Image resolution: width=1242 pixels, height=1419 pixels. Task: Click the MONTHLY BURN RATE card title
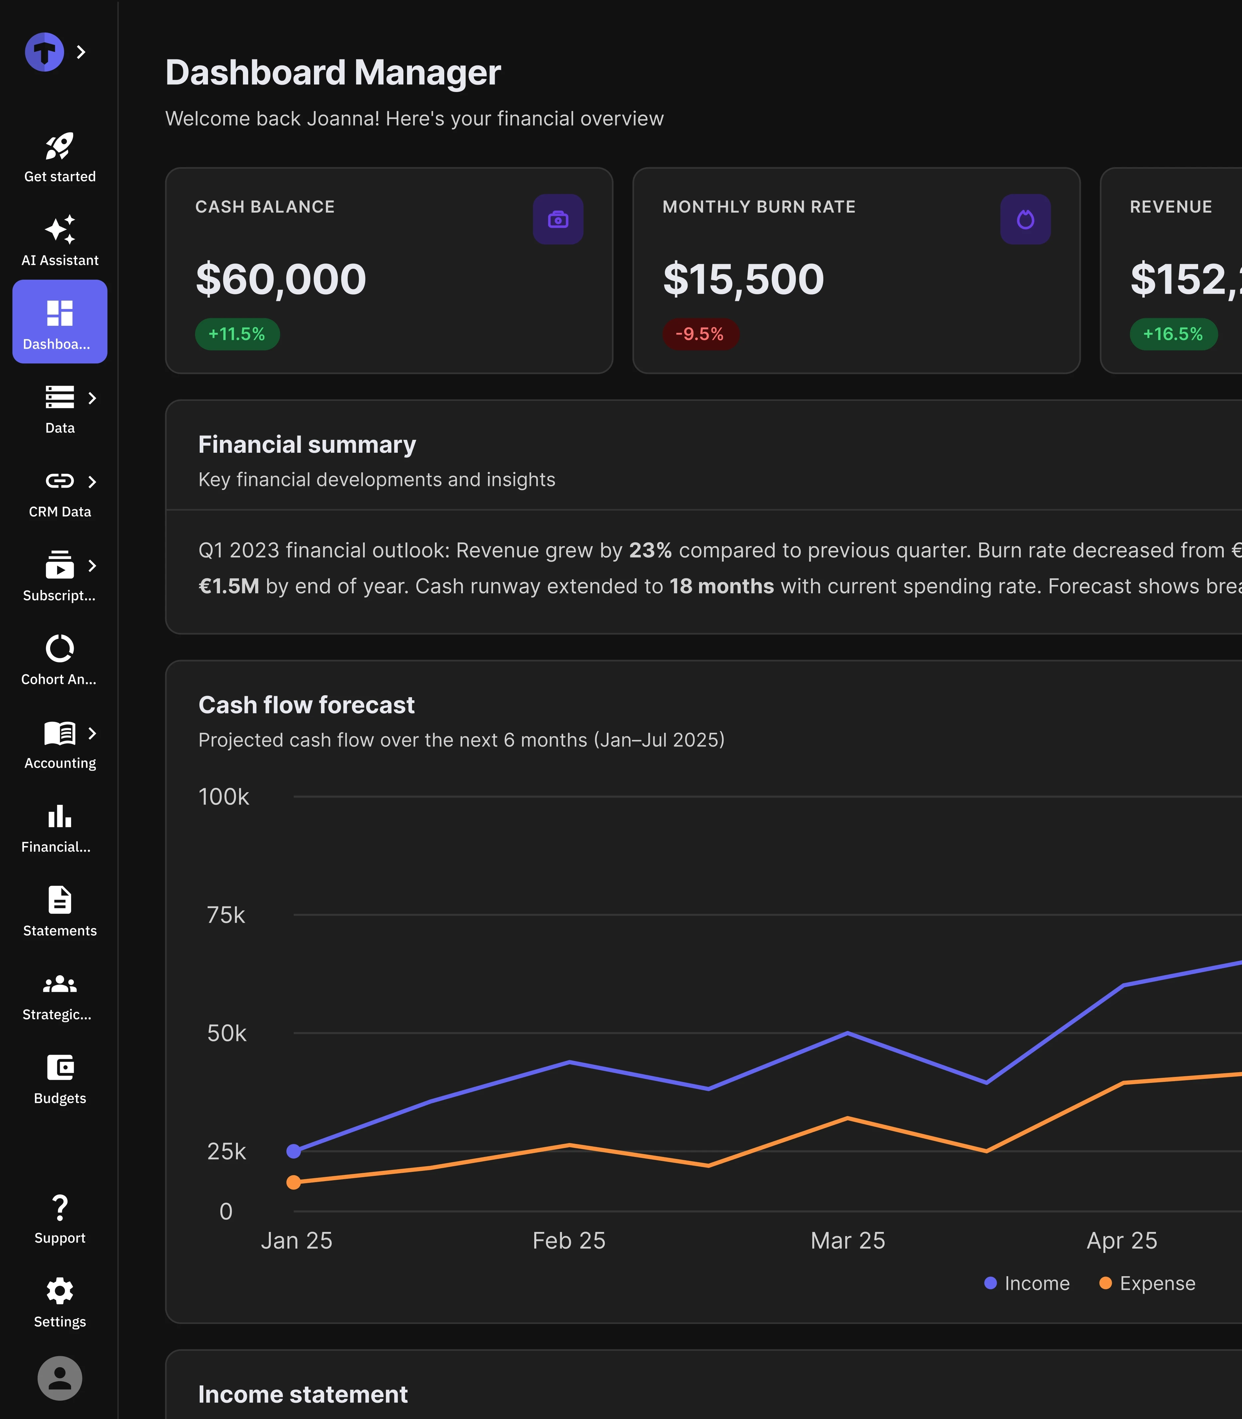click(759, 207)
